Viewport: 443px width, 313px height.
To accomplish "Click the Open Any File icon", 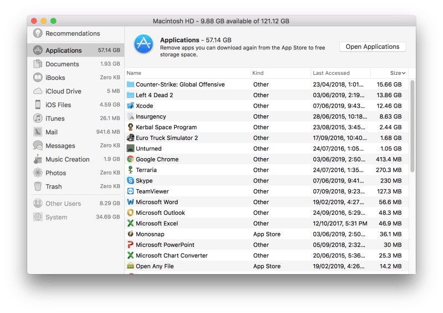I will (x=130, y=266).
